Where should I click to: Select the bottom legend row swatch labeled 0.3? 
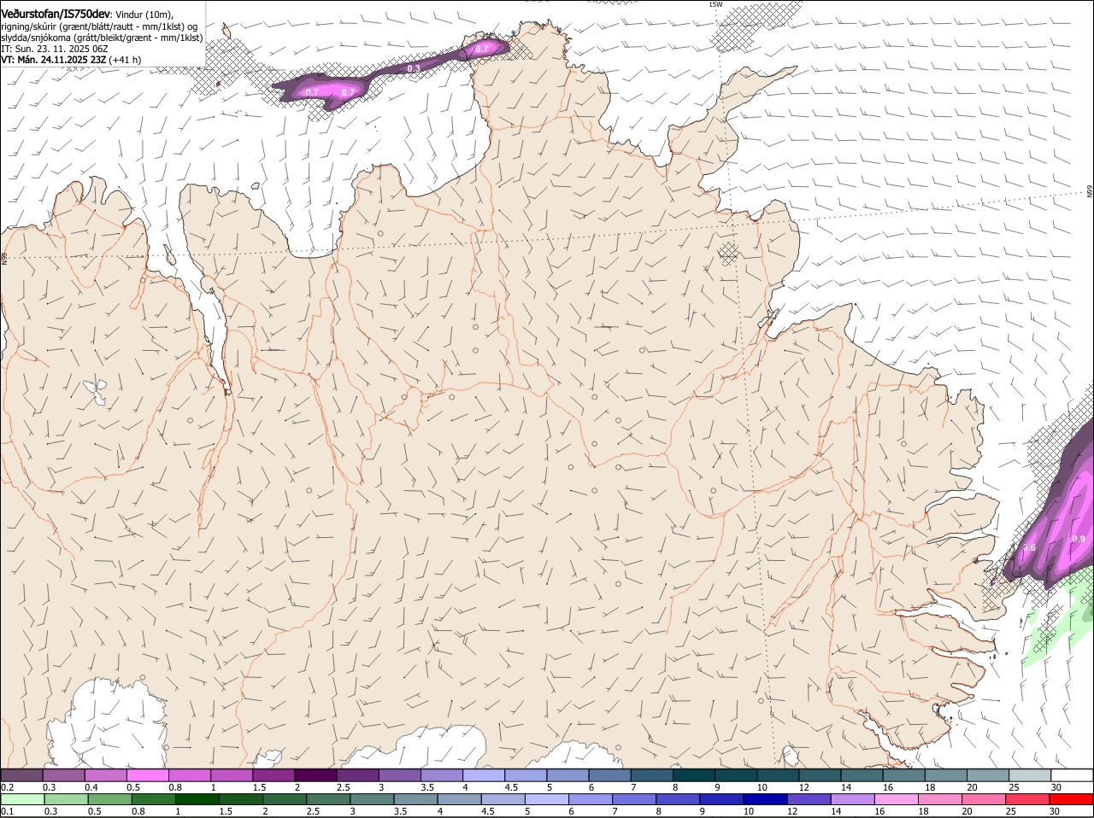(66, 799)
